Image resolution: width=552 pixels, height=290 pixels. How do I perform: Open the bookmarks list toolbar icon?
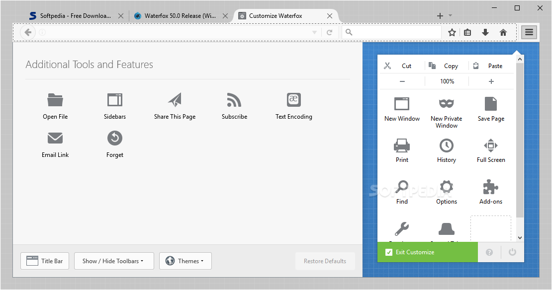(x=467, y=32)
